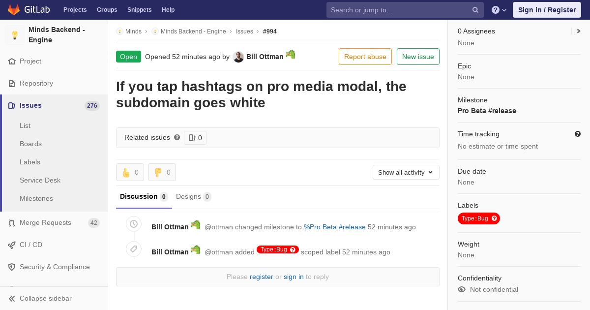Click the label tag icon of activity entry

click(x=134, y=249)
